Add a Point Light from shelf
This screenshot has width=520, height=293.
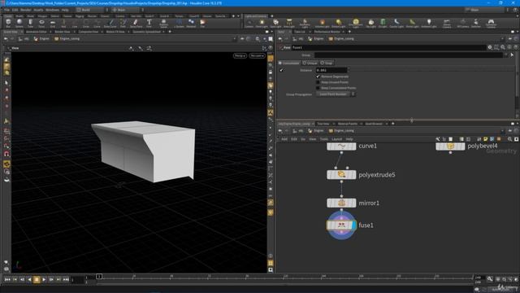click(x=262, y=23)
